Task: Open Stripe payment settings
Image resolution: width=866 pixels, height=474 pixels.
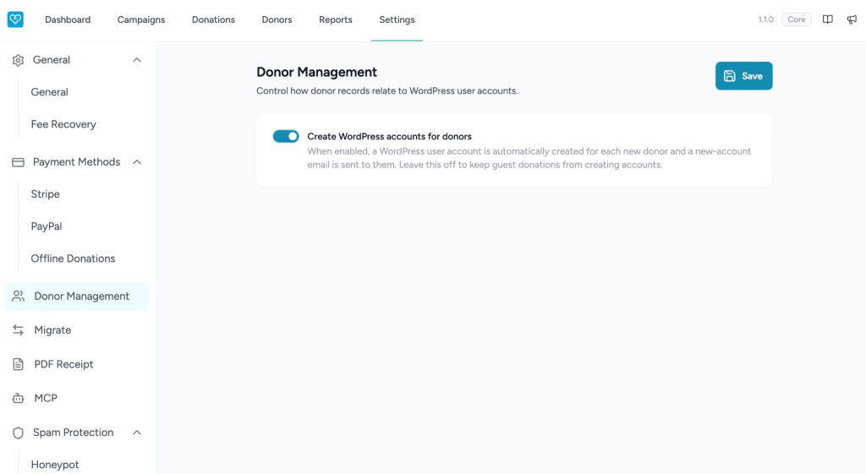Action: pos(46,194)
